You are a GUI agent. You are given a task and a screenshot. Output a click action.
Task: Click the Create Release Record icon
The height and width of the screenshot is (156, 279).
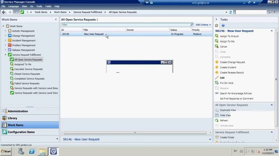(217, 72)
